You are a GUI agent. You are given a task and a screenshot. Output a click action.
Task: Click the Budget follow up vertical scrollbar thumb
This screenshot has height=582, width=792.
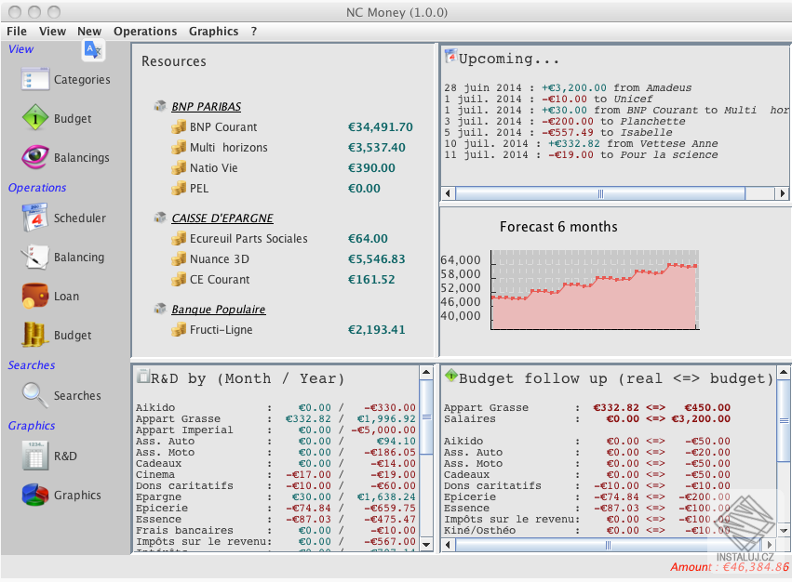click(784, 420)
